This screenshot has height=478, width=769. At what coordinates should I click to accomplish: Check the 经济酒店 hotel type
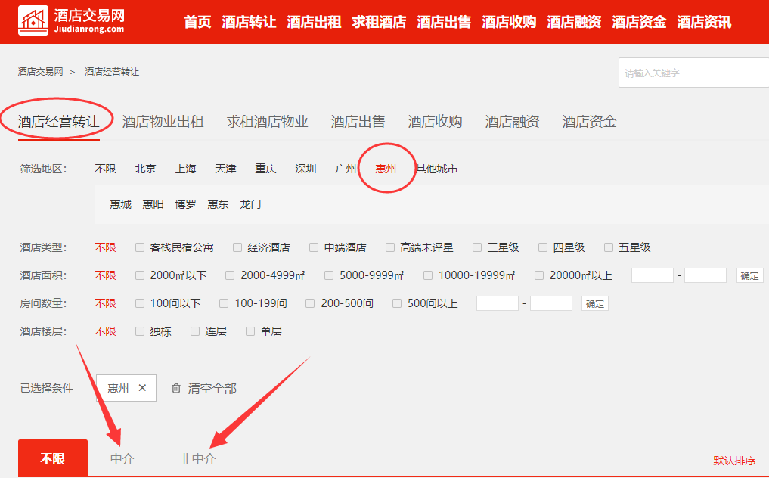pos(237,247)
